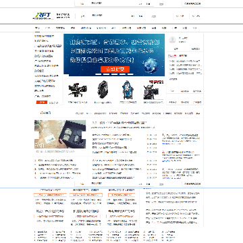Select the first banner carousel indicator dash
The height and width of the screenshot is (243, 243).
tap(98, 74)
